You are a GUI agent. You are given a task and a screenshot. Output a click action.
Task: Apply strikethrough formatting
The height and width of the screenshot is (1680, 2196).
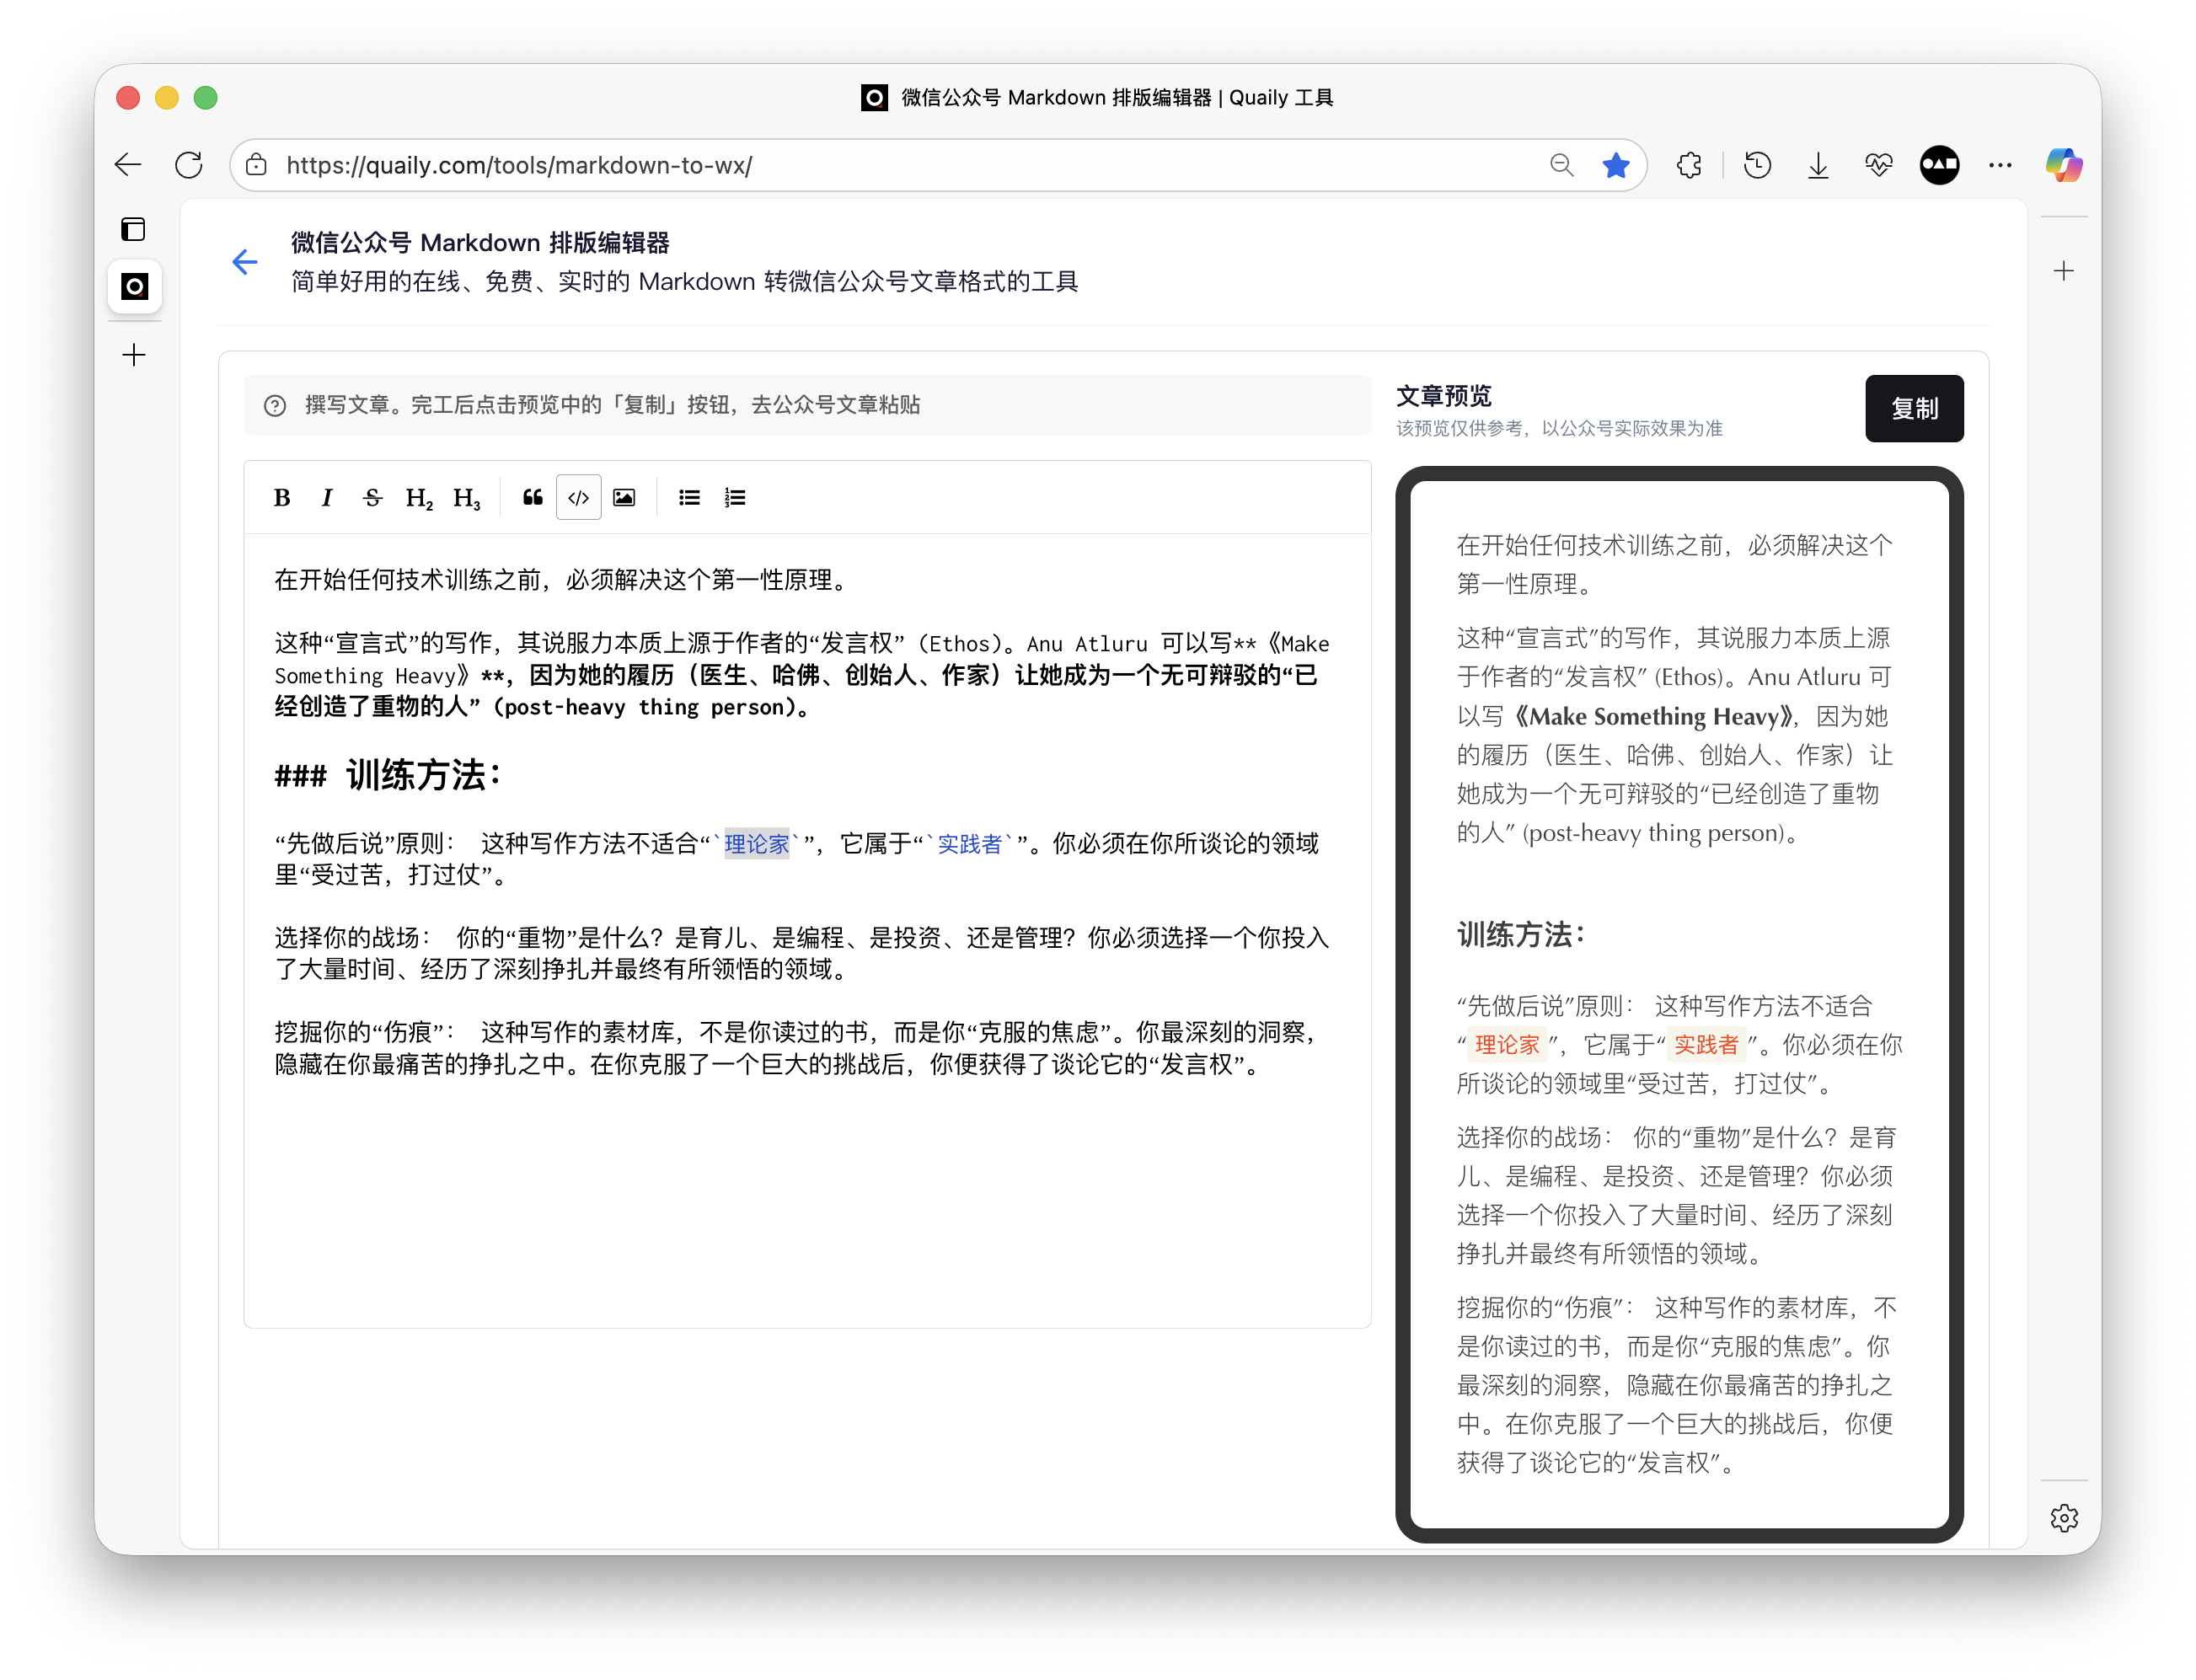point(372,497)
